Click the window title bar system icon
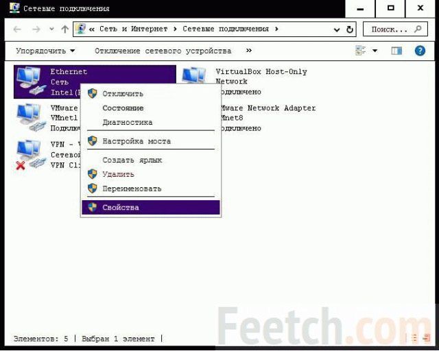 14,8
